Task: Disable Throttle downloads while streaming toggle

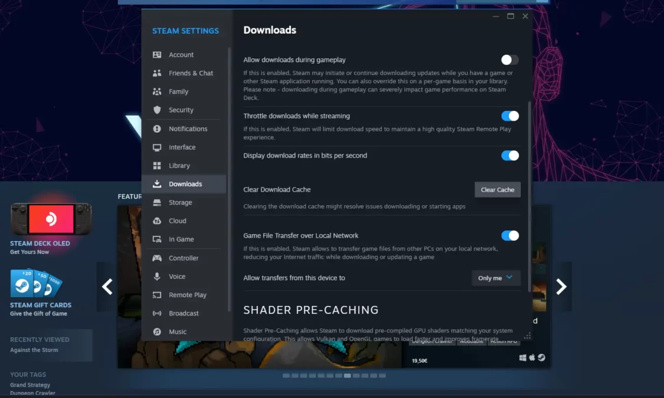Action: coord(510,116)
